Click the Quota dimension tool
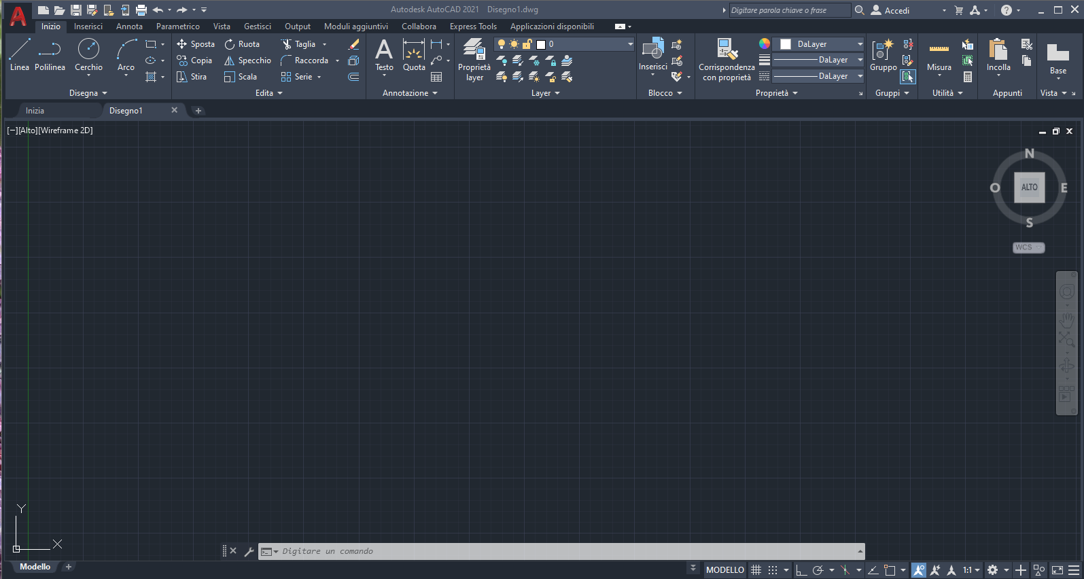The image size is (1084, 579). pyautogui.click(x=414, y=55)
